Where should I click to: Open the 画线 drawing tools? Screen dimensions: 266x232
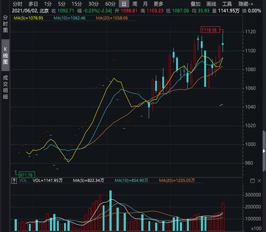(211, 4)
